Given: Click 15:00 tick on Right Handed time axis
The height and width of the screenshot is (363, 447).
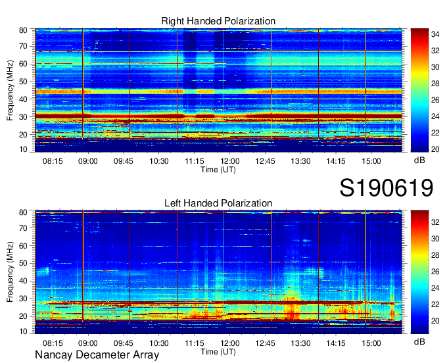Looking at the screenshot, I should pos(371,161).
